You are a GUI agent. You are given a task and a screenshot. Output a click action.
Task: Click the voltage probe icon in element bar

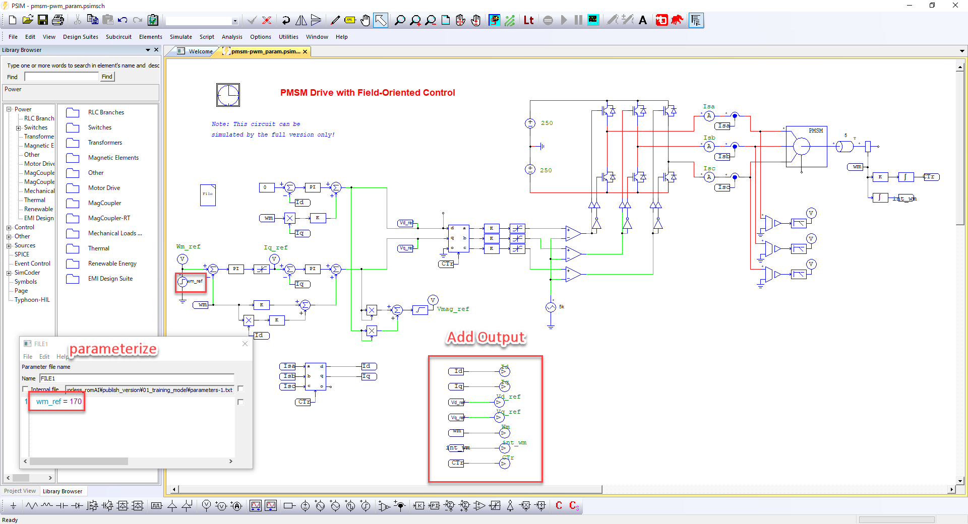(x=206, y=505)
